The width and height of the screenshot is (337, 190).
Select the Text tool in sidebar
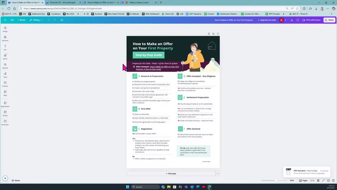[5, 48]
